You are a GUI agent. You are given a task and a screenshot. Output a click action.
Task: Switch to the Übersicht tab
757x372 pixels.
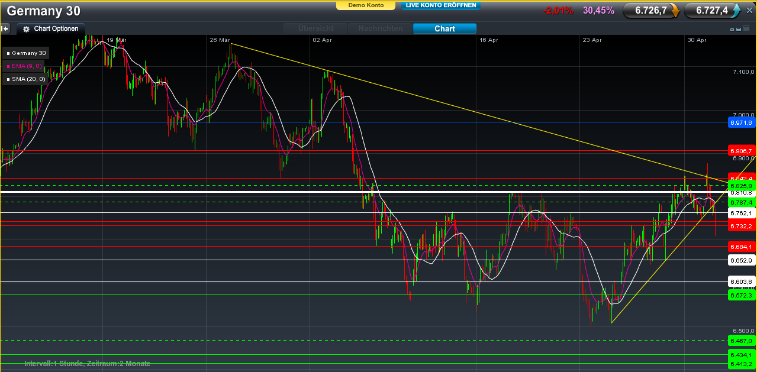point(315,28)
